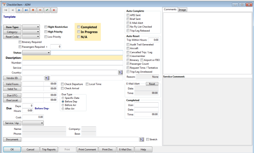
Task: Click the window title bar app icon
Action: coord(4,5)
